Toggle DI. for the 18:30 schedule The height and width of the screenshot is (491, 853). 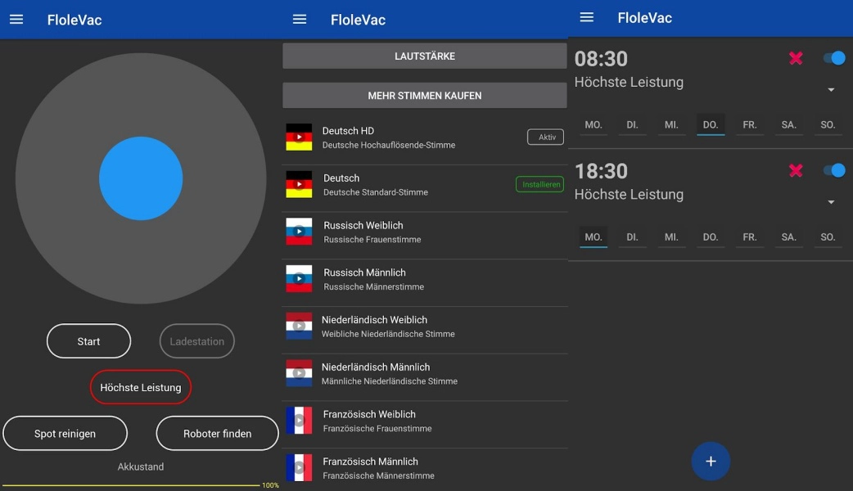pyautogui.click(x=632, y=237)
